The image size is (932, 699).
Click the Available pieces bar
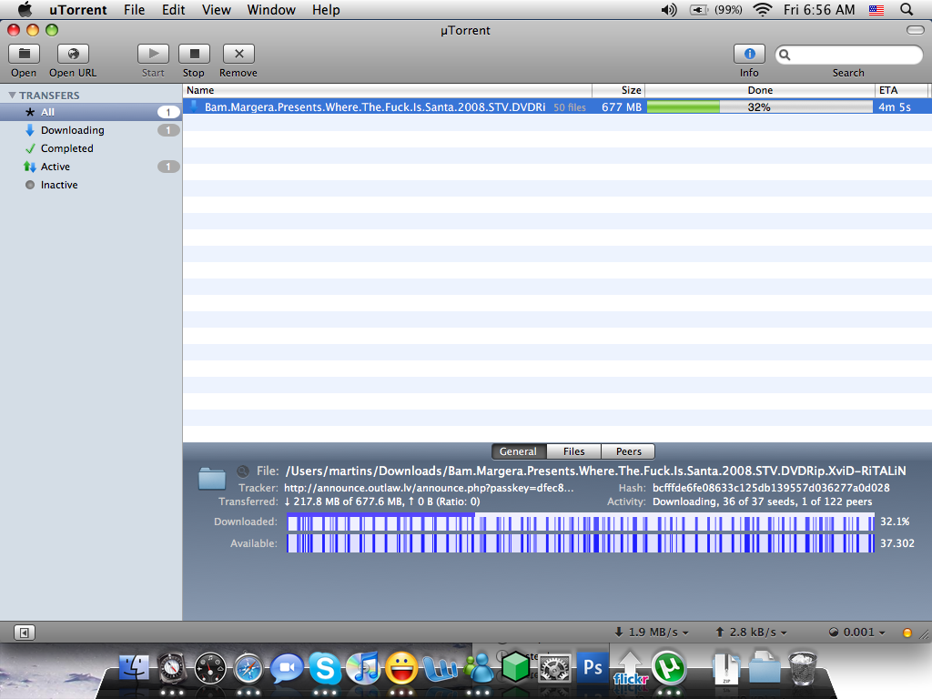click(581, 543)
